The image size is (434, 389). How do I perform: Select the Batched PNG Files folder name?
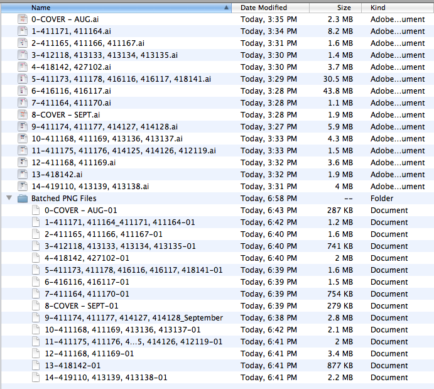[x=63, y=198]
